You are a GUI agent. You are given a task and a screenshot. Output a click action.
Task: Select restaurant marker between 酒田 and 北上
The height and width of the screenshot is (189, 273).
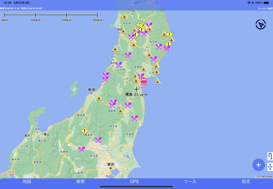[128, 55]
